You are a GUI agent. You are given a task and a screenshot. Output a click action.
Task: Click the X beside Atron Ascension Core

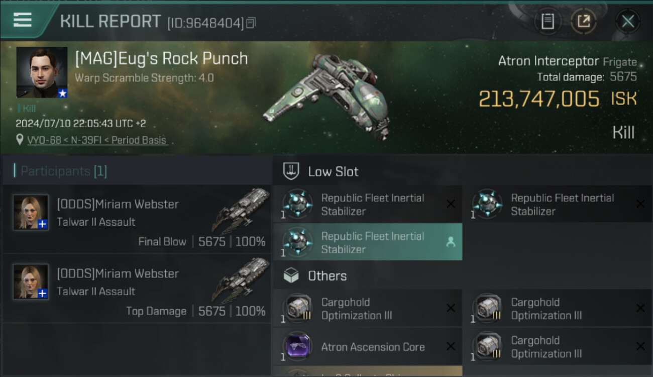coord(451,346)
